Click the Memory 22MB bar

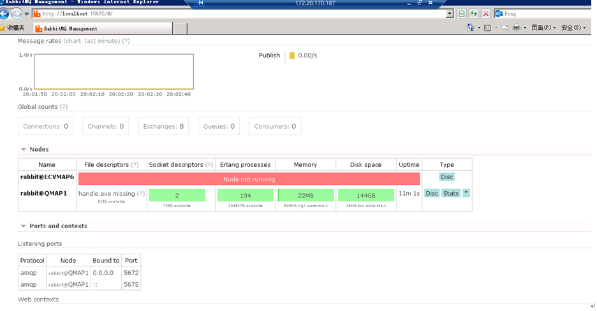306,195
